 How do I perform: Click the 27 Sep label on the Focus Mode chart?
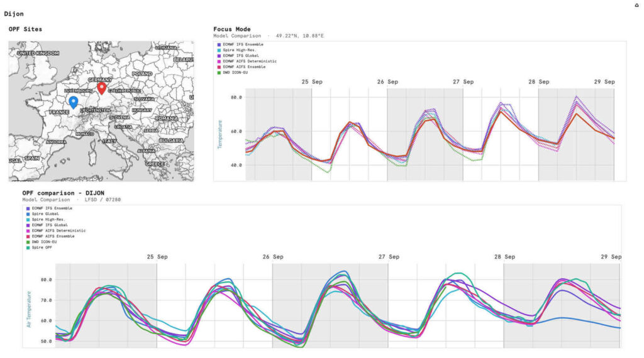tap(464, 82)
